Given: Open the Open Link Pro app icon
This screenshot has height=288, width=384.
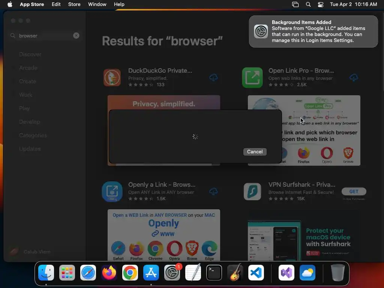Looking at the screenshot, I should coord(252,78).
